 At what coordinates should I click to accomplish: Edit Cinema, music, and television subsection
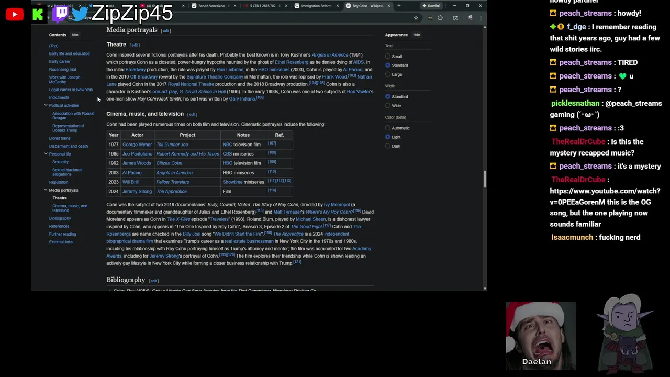[x=192, y=114]
